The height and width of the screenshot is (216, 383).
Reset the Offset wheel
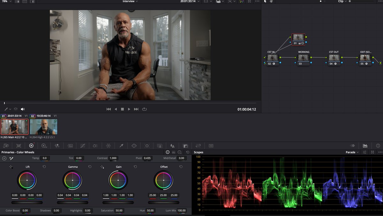(181, 167)
